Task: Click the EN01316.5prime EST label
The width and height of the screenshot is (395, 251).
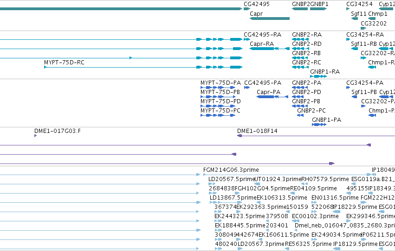Action: (x=335, y=198)
